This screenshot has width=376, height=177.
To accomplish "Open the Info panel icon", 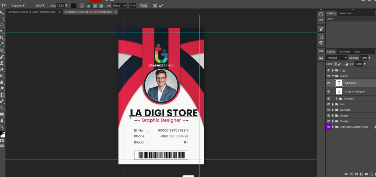I will click(321, 14).
